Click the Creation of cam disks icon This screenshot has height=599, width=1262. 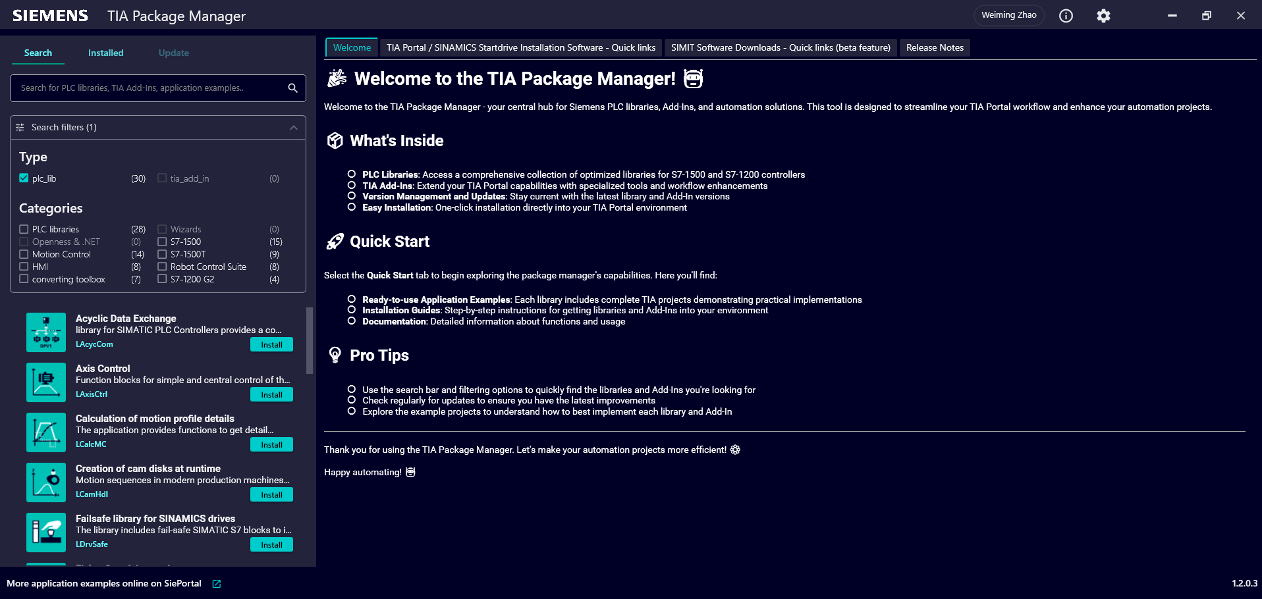point(46,482)
